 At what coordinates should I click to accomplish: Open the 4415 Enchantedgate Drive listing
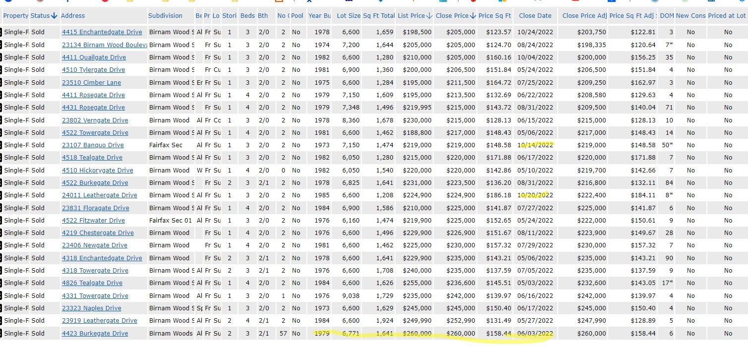[x=102, y=32]
